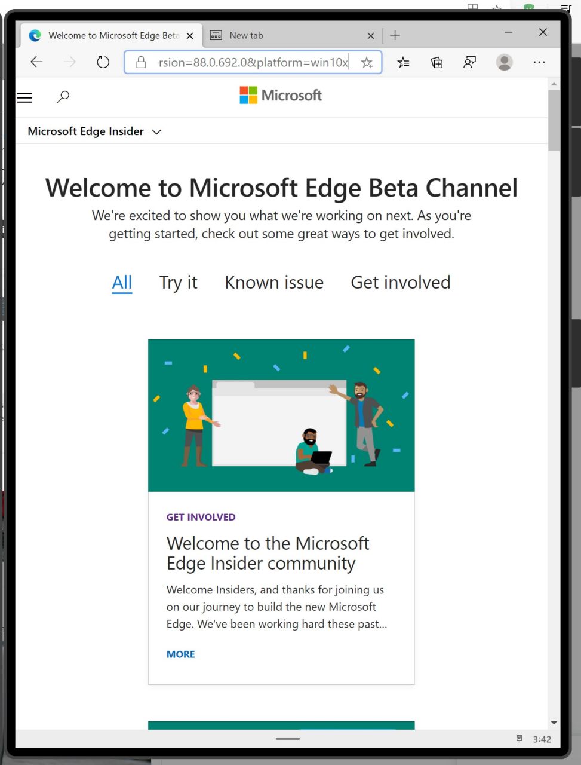This screenshot has width=581, height=765.
Task: Click the Microsoft Edge Insider label
Action: click(x=85, y=131)
